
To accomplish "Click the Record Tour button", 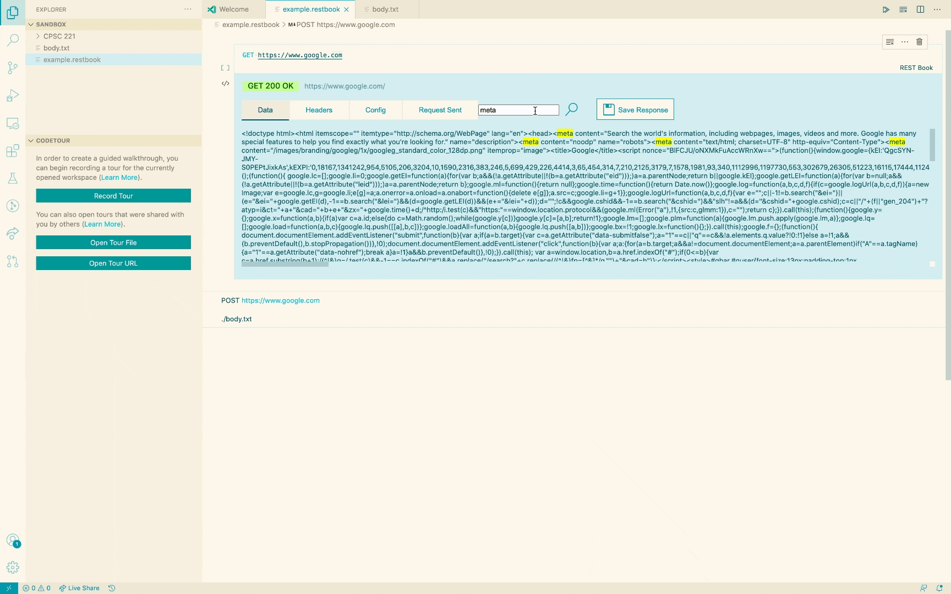I will tap(113, 196).
